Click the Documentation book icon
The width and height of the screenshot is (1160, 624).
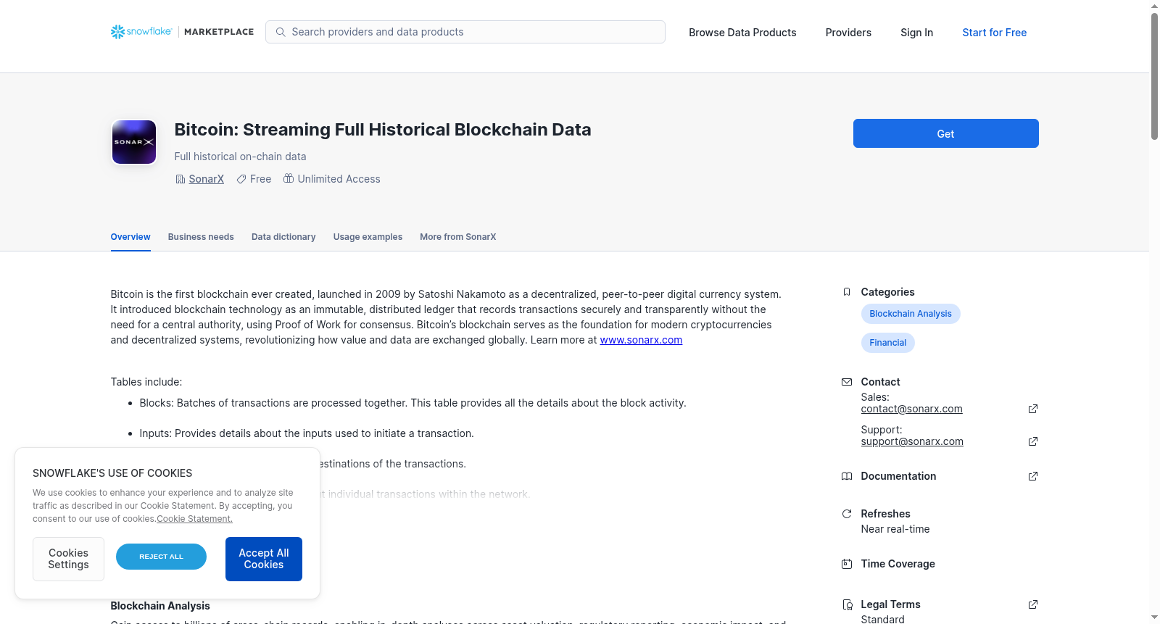point(847,476)
